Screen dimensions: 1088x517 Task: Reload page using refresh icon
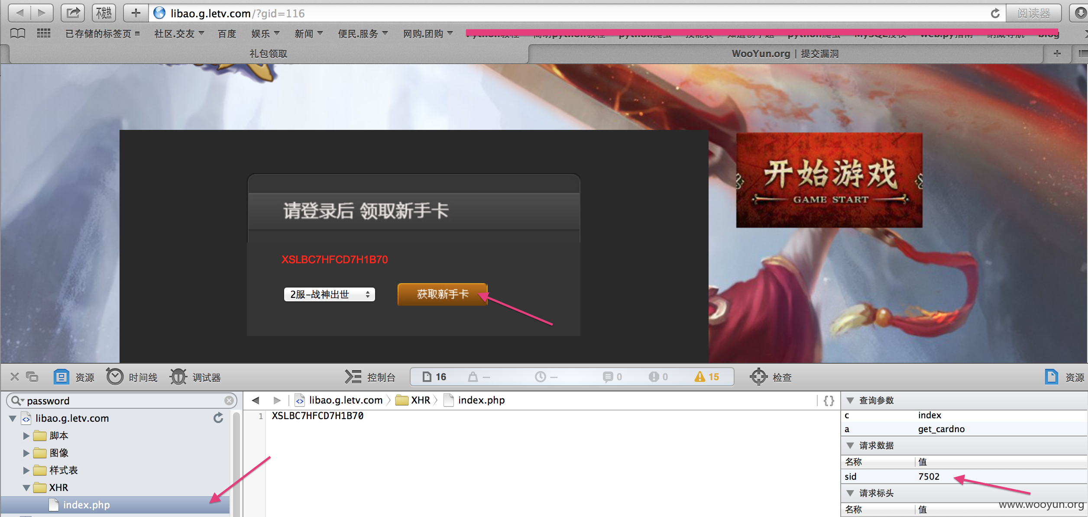coord(995,13)
